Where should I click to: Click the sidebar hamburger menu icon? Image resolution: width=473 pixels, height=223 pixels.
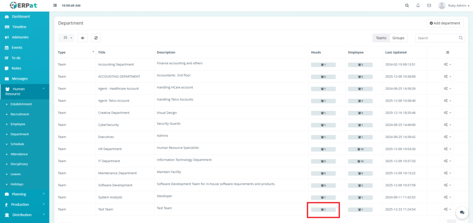55,6
